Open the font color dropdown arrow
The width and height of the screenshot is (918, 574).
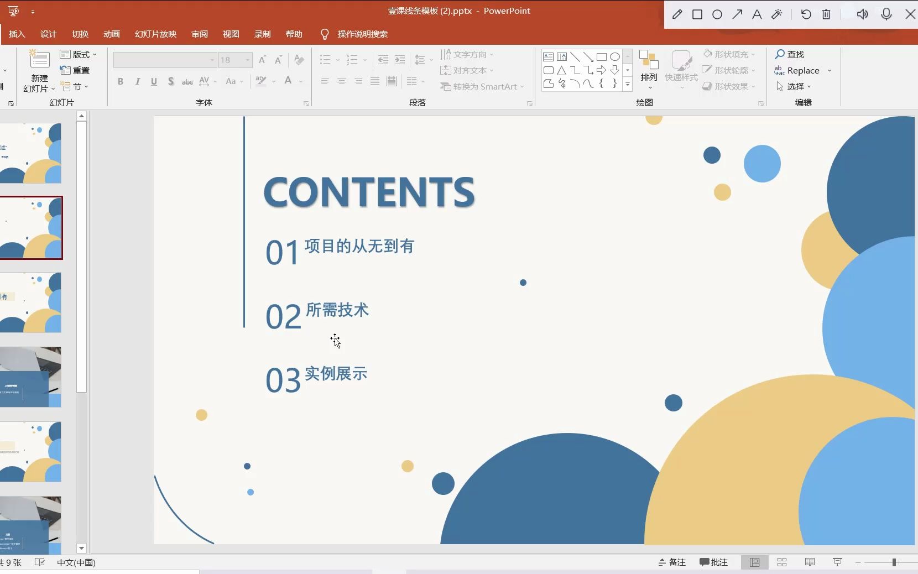tap(301, 81)
